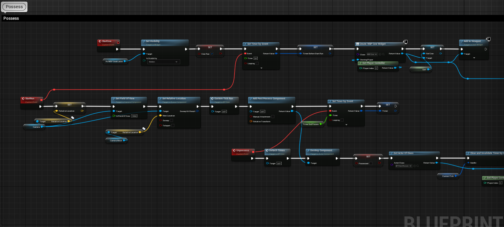Select the Possess graph tab
The image size is (504, 227).
(15, 6)
